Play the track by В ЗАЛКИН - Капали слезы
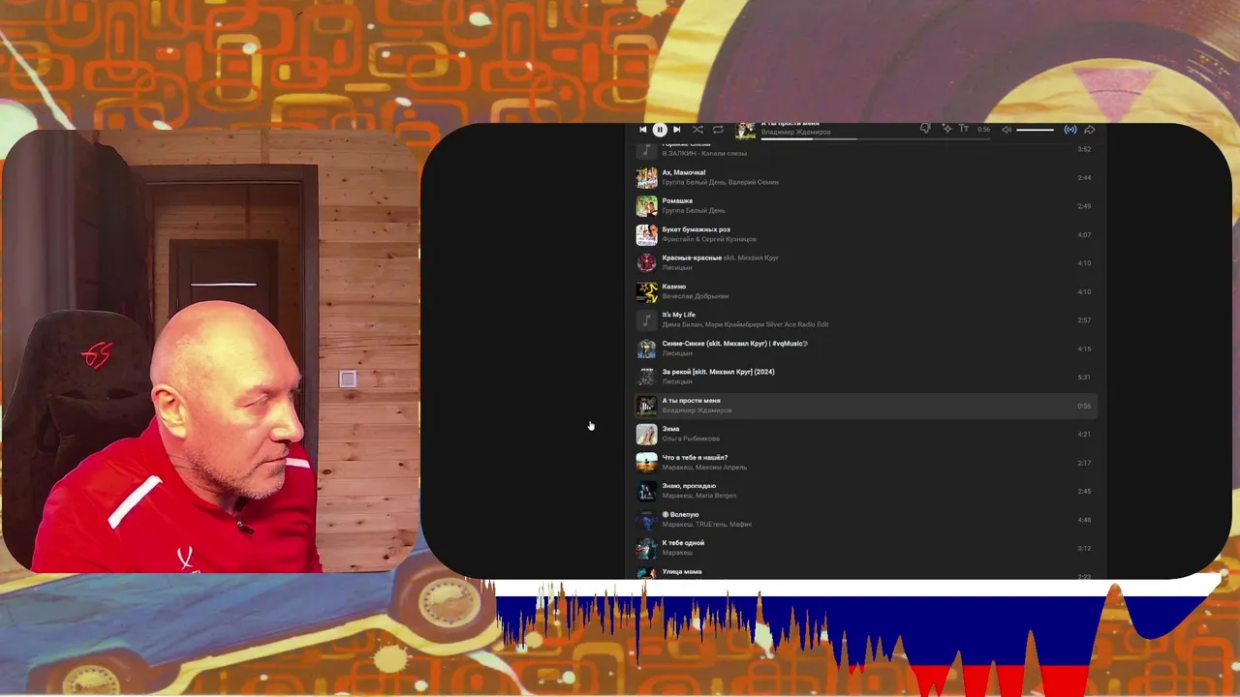Image resolution: width=1240 pixels, height=697 pixels. pyautogui.click(x=704, y=153)
